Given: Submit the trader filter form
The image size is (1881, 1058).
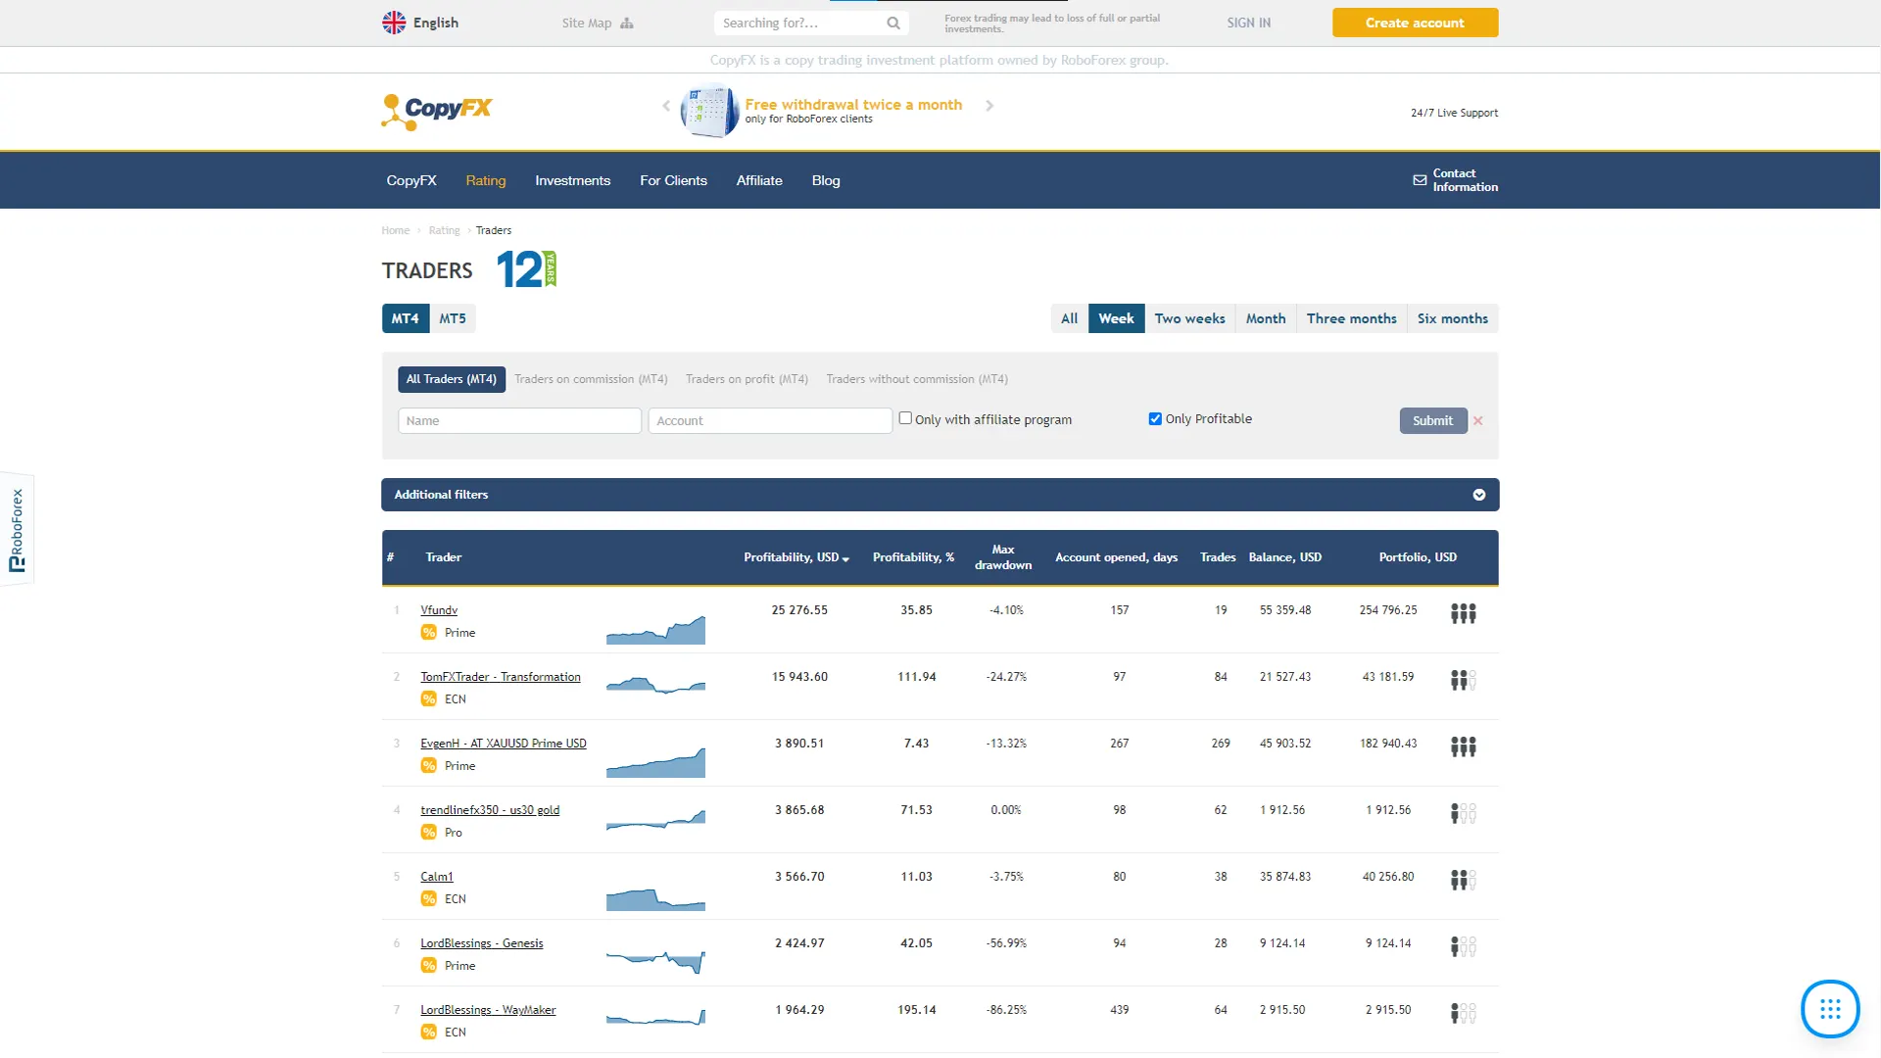Looking at the screenshot, I should point(1433,420).
